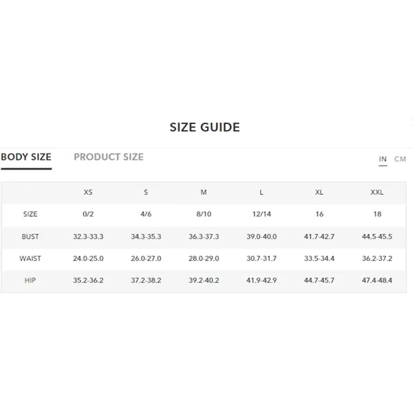Select the BUST row label
Image resolution: width=413 pixels, height=413 pixels.
30,237
